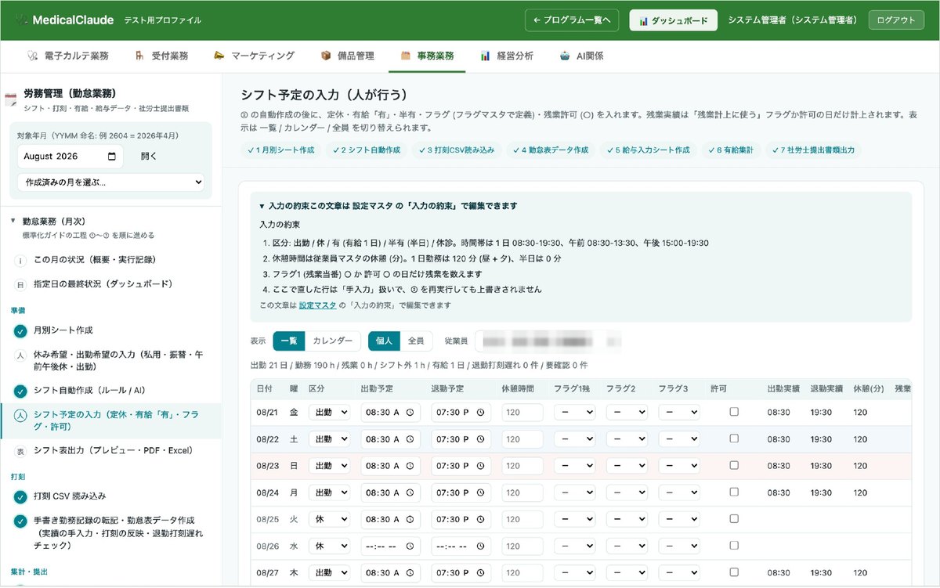Tick the 許可 checkbox for 08/27

click(x=734, y=572)
